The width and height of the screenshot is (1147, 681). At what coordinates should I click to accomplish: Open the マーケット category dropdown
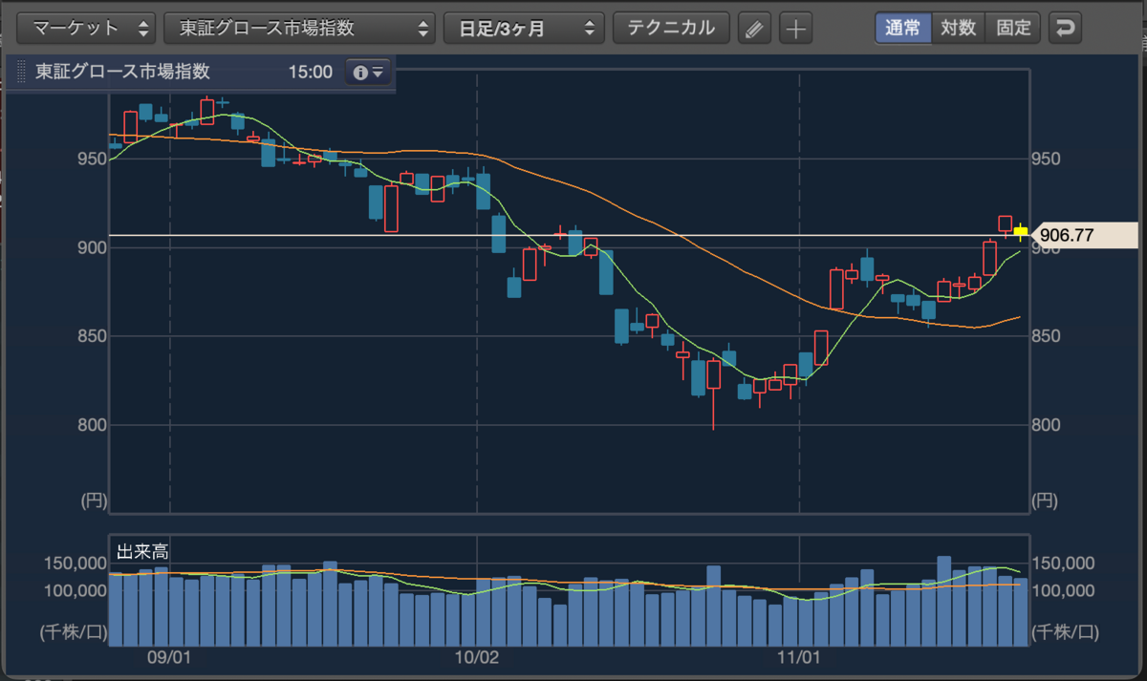(x=87, y=28)
